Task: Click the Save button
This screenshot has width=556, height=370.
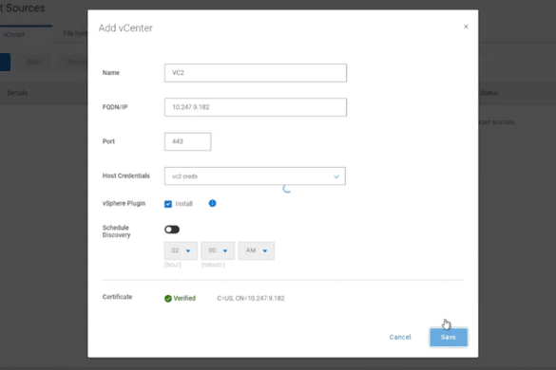Action: [449, 337]
